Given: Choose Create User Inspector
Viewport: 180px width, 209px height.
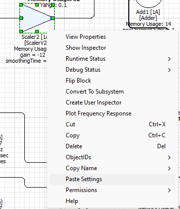Looking at the screenshot, I should pyautogui.click(x=112, y=103).
